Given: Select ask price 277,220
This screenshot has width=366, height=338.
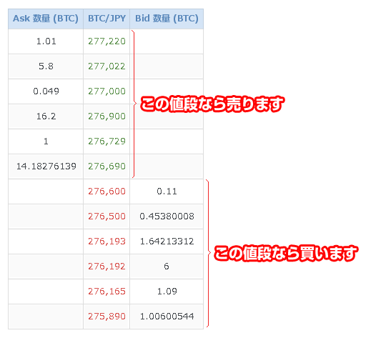Looking at the screenshot, I should coord(107,41).
